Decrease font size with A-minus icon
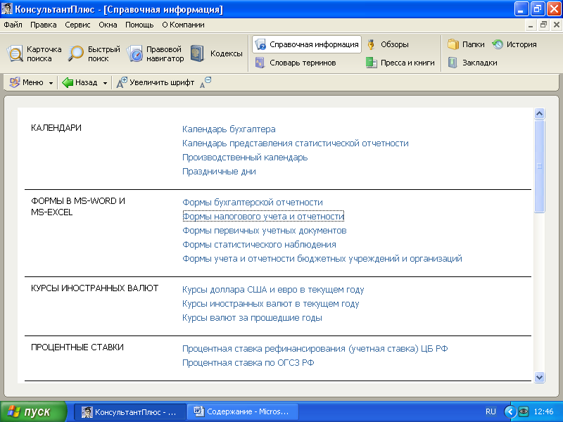563x422 pixels. coord(205,82)
